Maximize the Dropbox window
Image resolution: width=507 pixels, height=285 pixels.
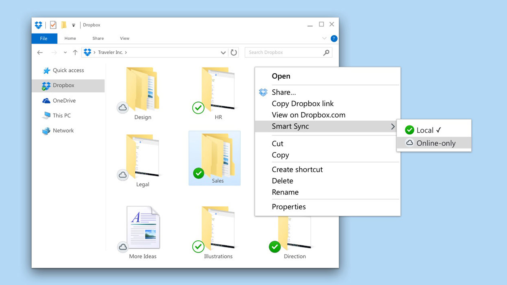321,24
